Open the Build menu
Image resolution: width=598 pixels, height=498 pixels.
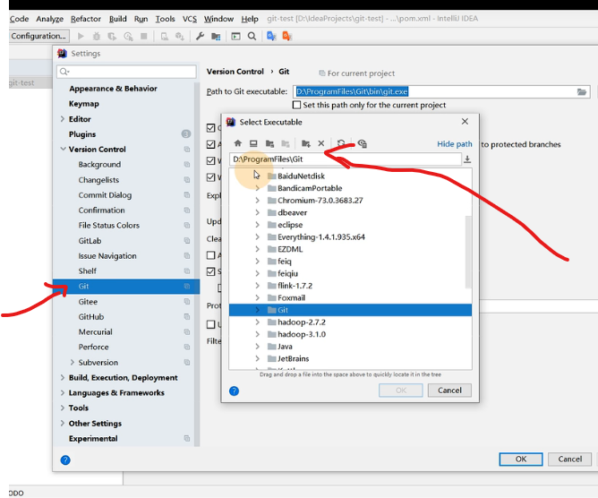click(118, 19)
